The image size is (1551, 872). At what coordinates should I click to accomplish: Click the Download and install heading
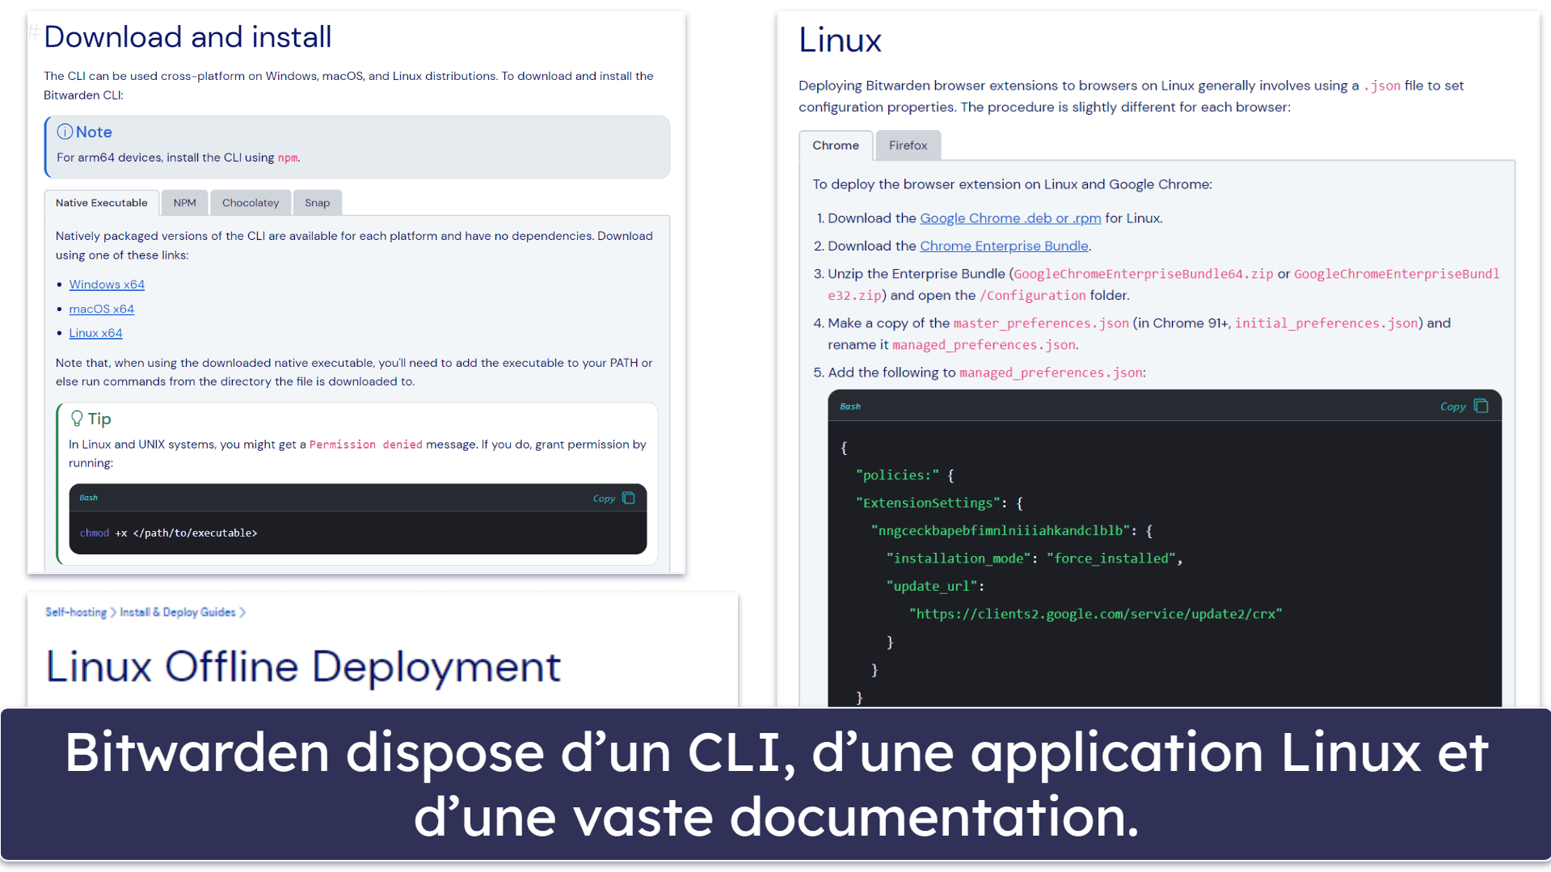click(188, 37)
